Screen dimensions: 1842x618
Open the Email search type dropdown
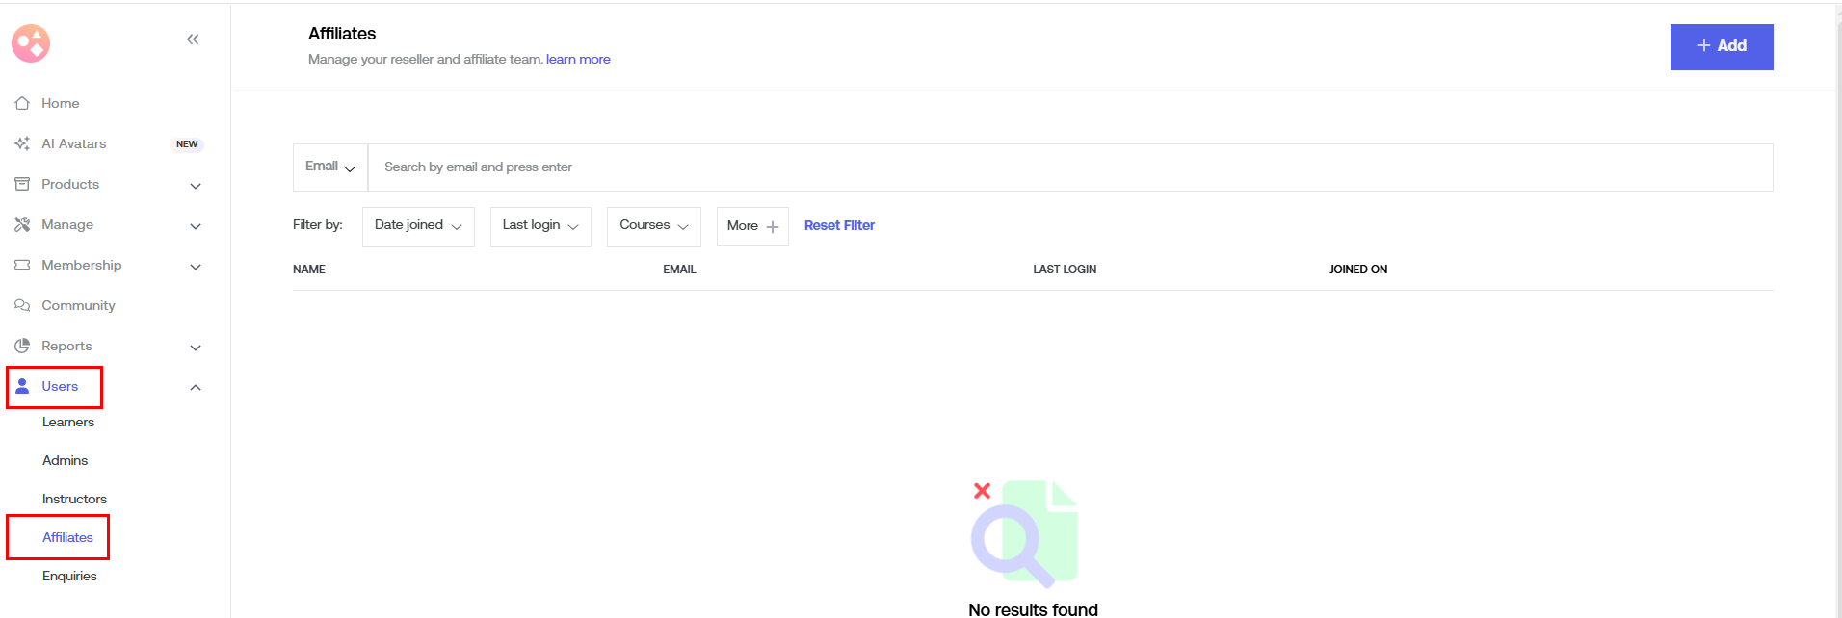point(330,167)
